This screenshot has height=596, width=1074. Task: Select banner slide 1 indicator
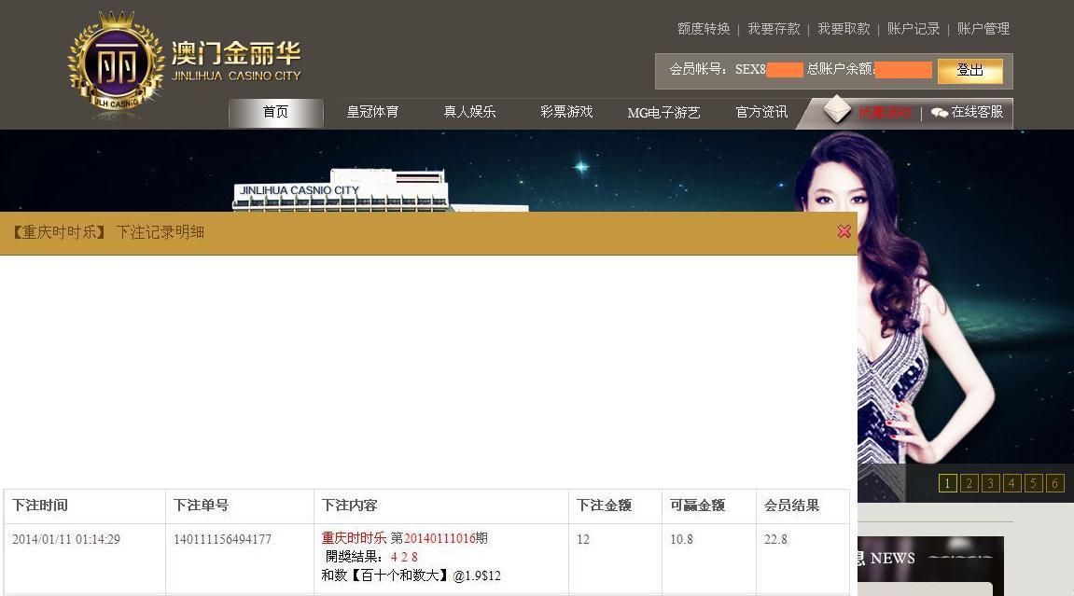[947, 483]
